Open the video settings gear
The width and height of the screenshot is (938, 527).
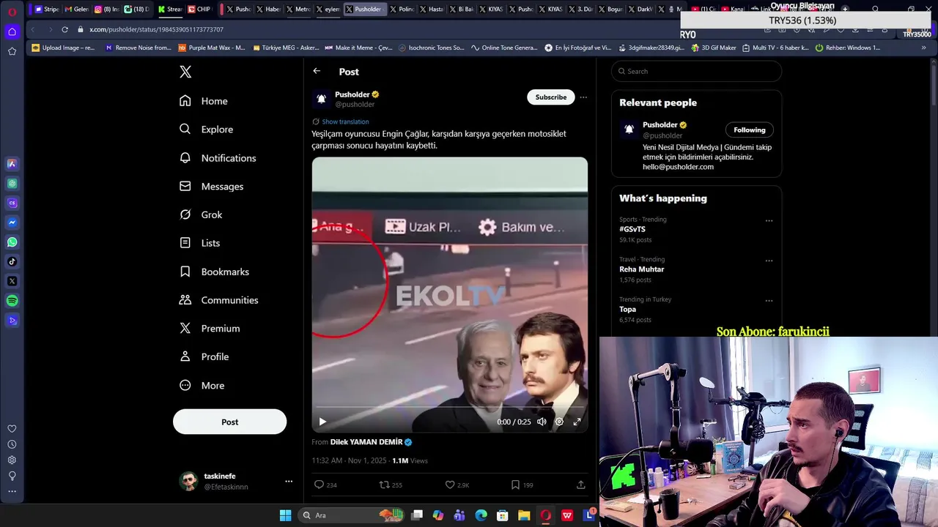tap(559, 422)
